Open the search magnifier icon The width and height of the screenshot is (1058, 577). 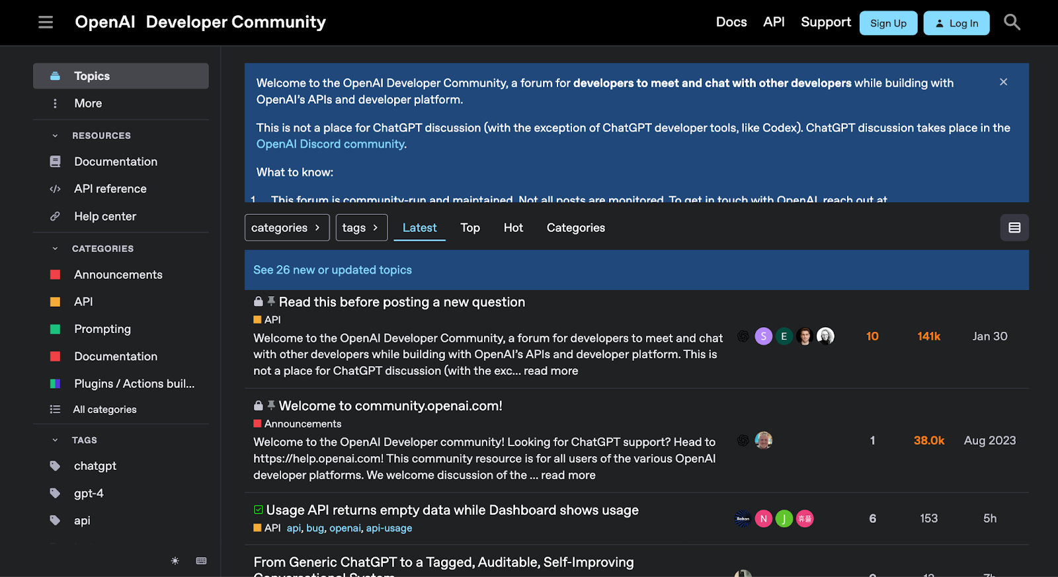[1012, 22]
